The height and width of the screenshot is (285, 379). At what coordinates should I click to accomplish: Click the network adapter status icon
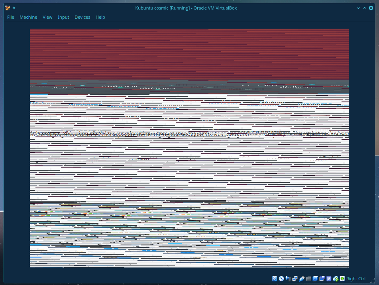(x=295, y=279)
